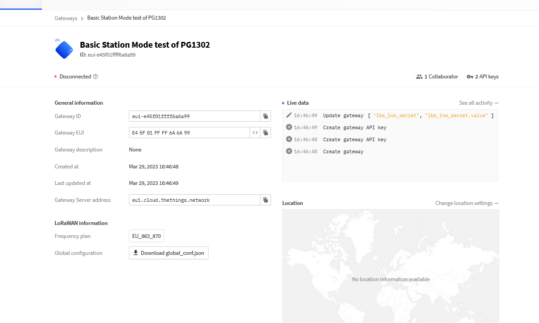
Task: Click the Gateway EUI field
Action: 189,133
